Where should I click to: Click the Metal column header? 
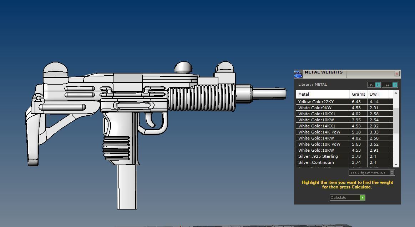pyautogui.click(x=323, y=94)
